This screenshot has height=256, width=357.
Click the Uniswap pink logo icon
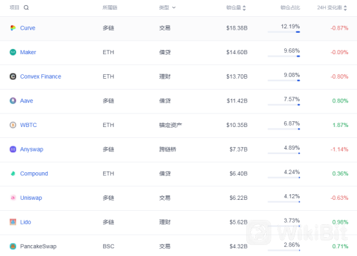click(13, 198)
